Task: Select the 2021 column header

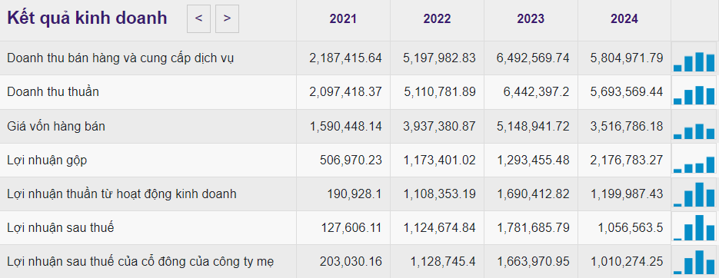Action: coord(343,18)
